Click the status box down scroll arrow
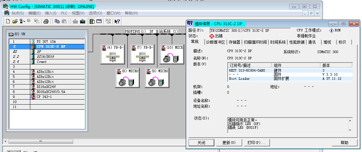This screenshot has height=152, width=362. click(350, 130)
